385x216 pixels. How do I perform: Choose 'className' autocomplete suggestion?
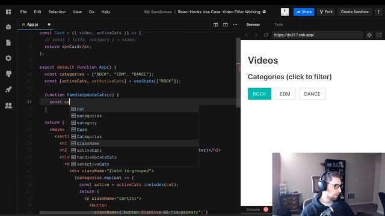[x=135, y=143]
